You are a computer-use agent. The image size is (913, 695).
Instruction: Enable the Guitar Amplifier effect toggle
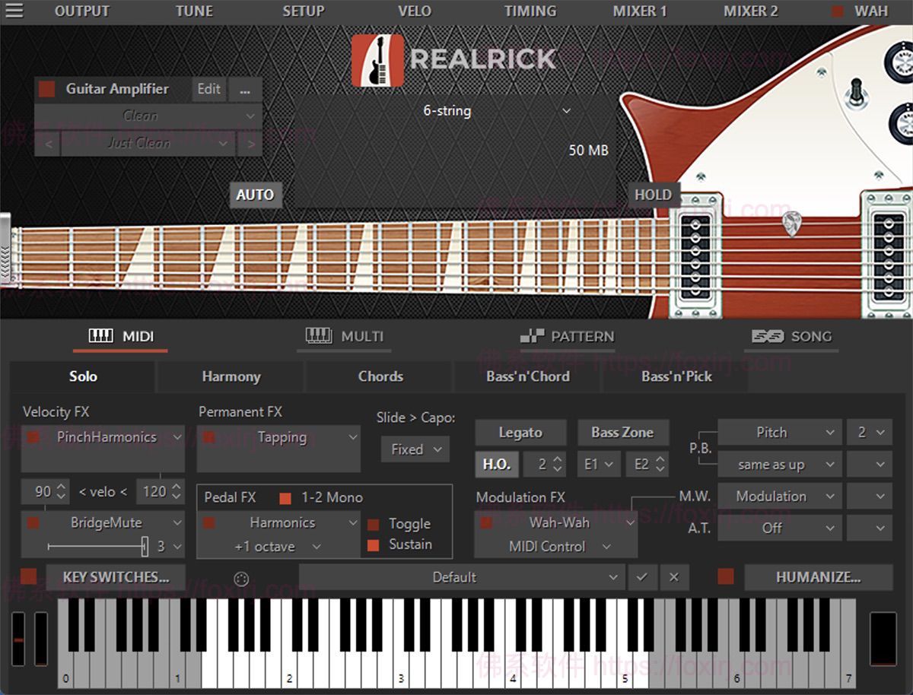tap(47, 89)
